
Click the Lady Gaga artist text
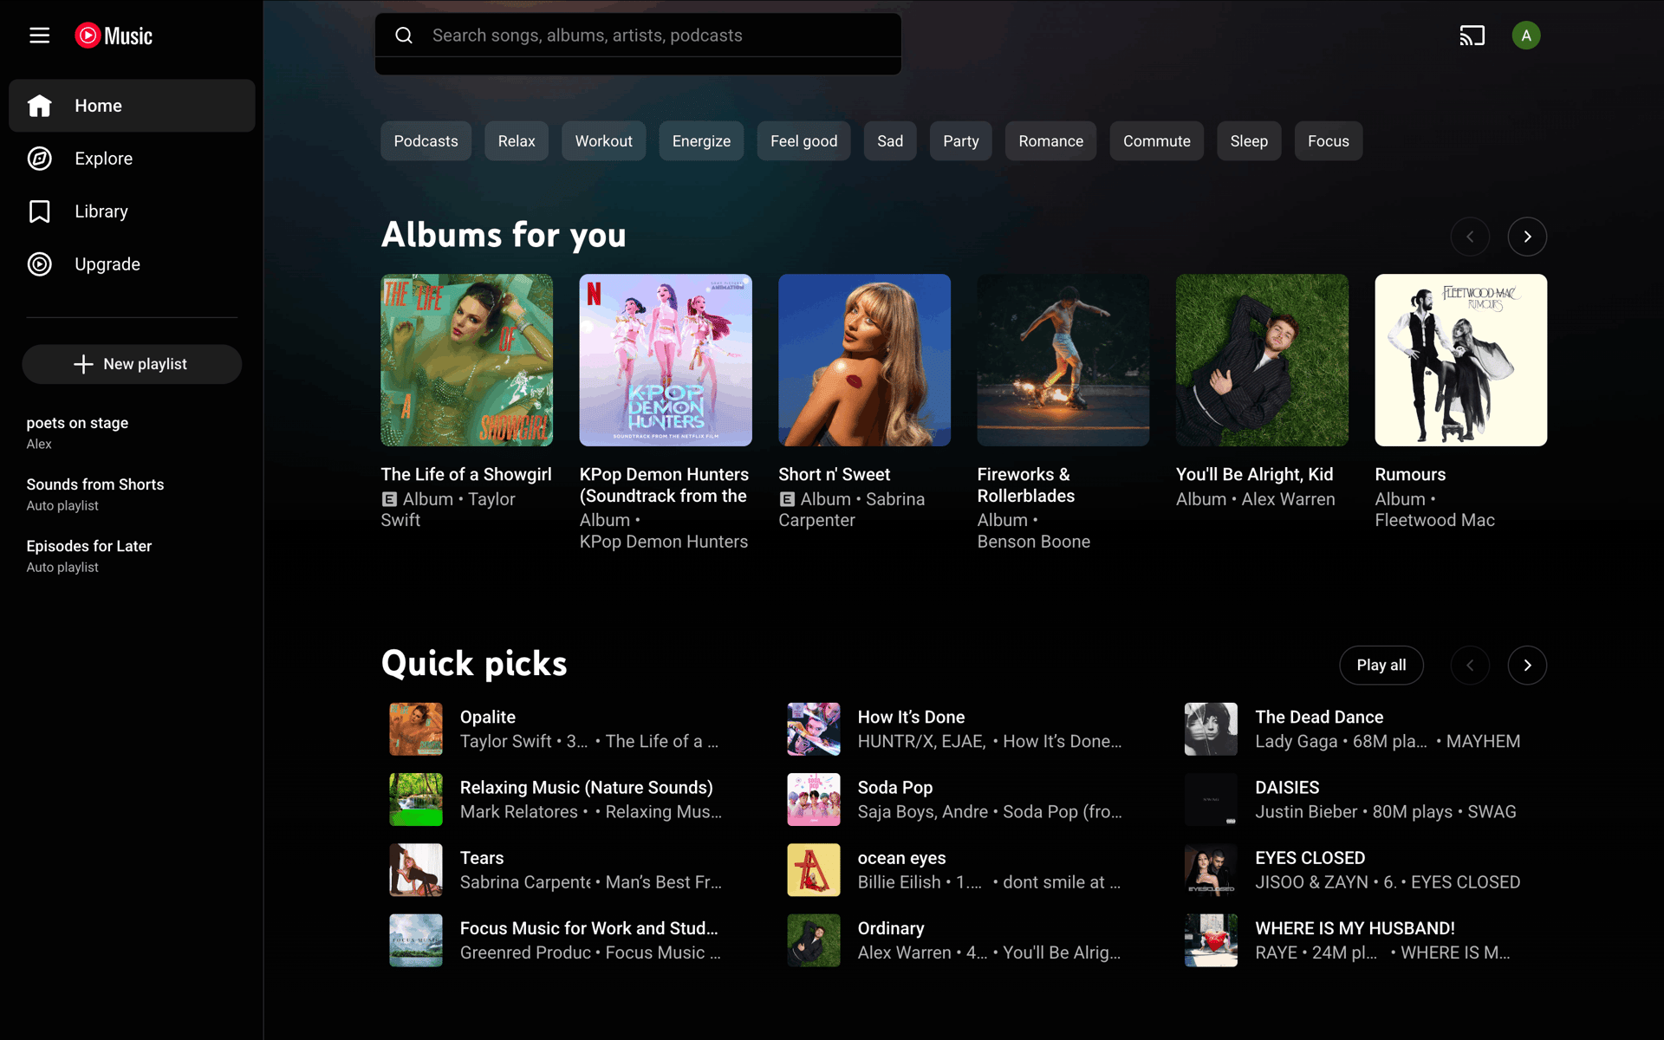(x=1296, y=741)
